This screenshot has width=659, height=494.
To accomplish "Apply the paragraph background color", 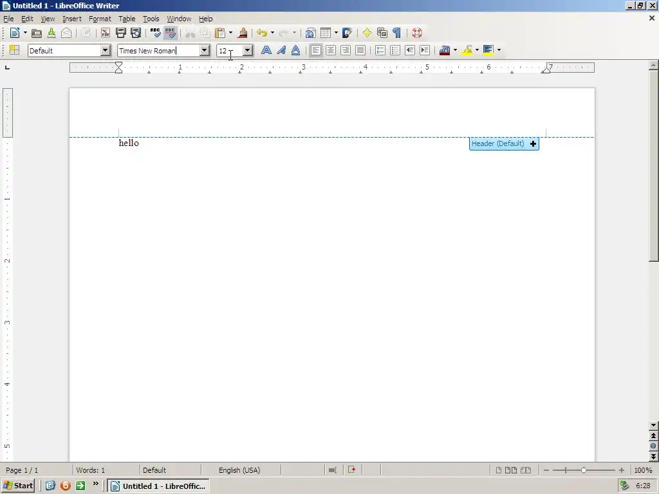I will [x=488, y=50].
